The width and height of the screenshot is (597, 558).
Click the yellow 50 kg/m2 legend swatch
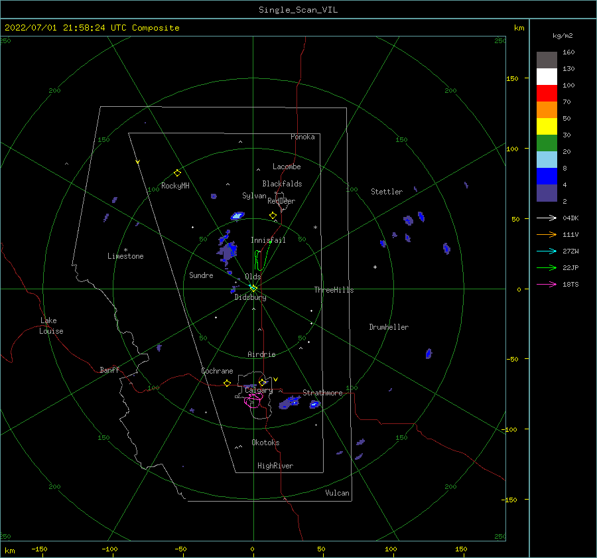(x=547, y=127)
